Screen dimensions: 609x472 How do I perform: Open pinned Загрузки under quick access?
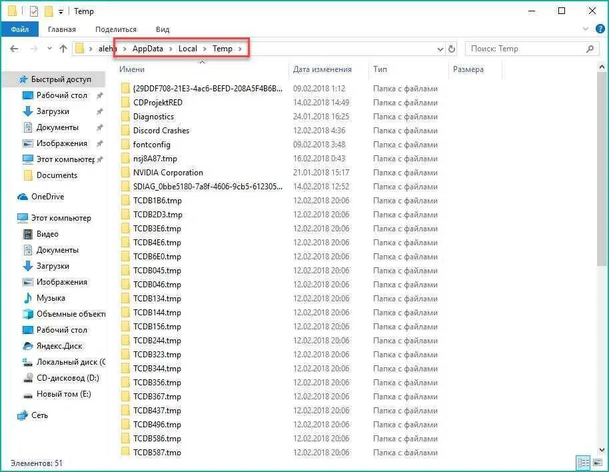53,111
